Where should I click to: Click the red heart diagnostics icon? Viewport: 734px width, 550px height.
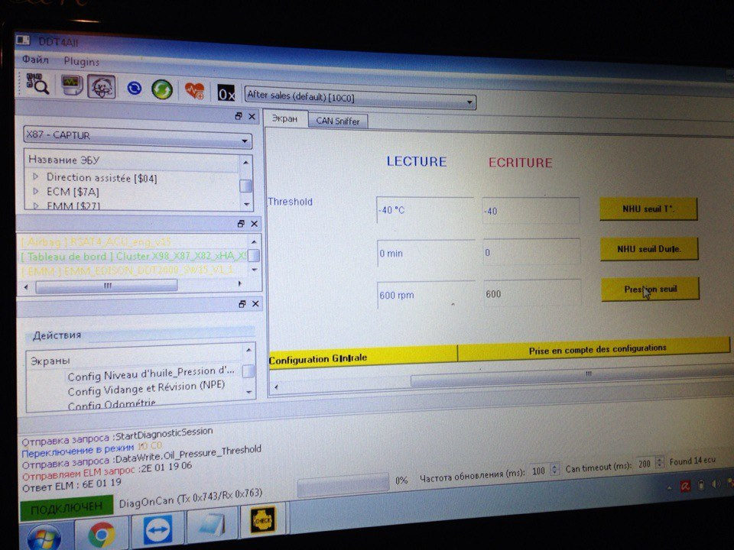click(195, 91)
